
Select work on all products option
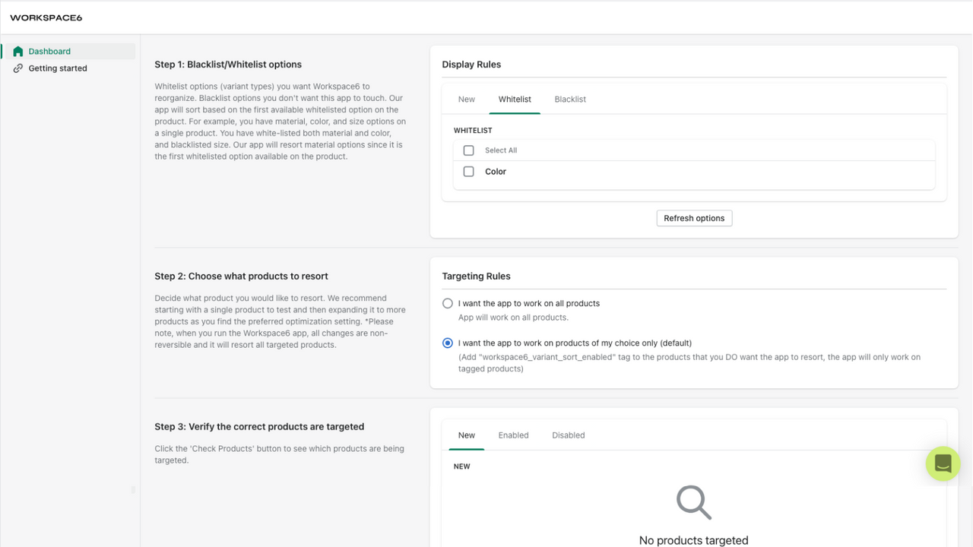pos(448,303)
